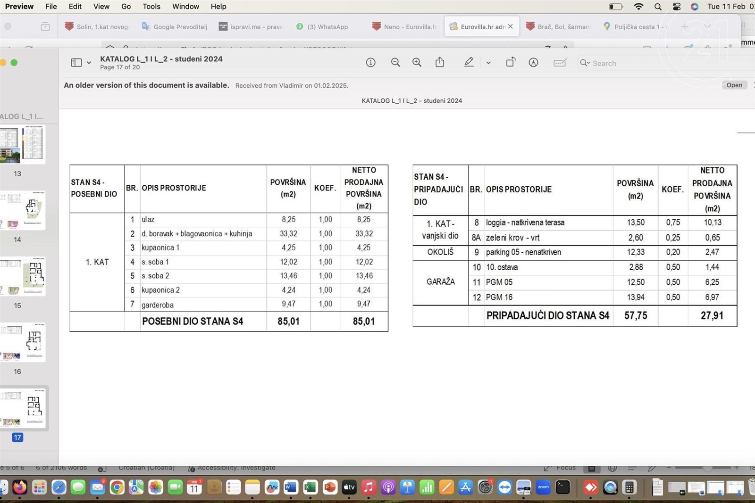Launch Microsoft Excel from the Dock
This screenshot has height=503, width=755.
(310, 487)
